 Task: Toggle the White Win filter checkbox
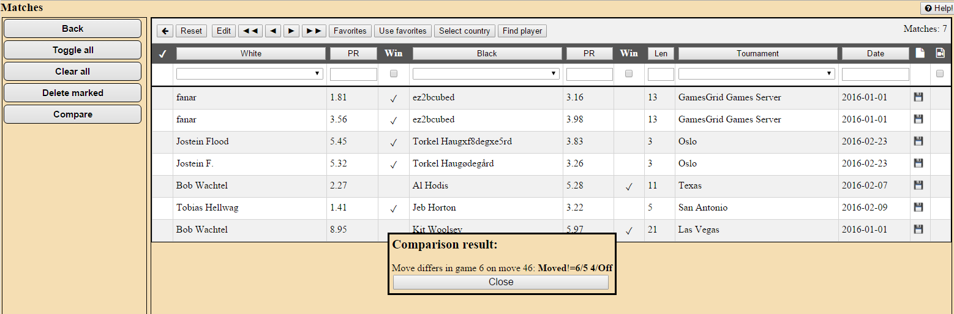[394, 74]
